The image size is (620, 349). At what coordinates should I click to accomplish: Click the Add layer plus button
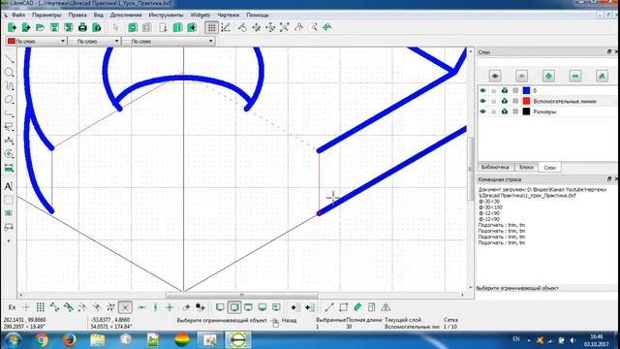(x=548, y=76)
